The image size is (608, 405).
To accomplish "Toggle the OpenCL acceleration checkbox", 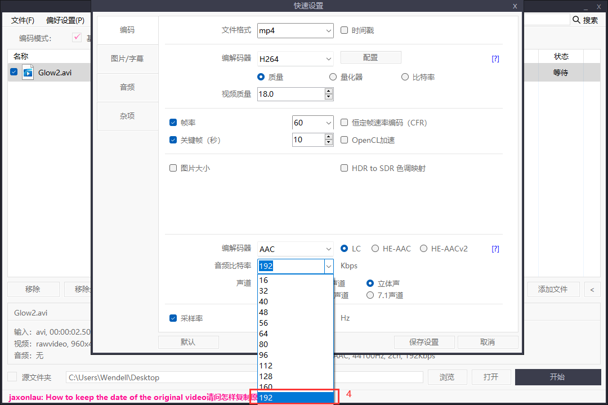I will (x=345, y=140).
